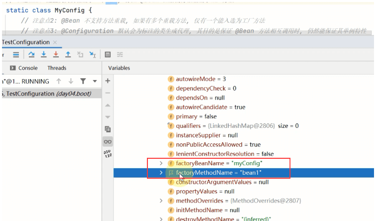Expand the destroyMethodName variable node
376x221 pixels.
(161, 219)
